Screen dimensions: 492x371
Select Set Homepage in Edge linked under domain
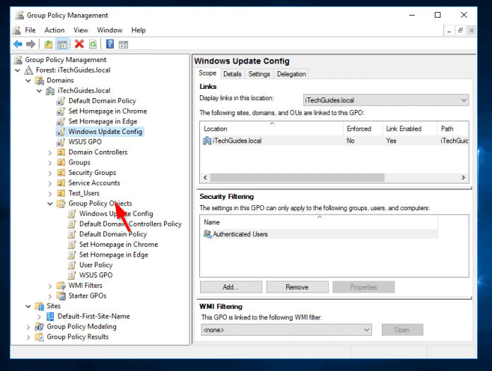click(x=103, y=121)
